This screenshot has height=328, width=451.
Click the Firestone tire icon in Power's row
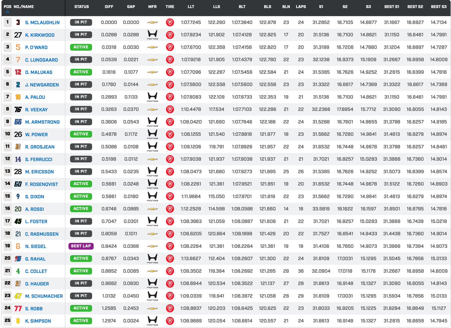170,134
